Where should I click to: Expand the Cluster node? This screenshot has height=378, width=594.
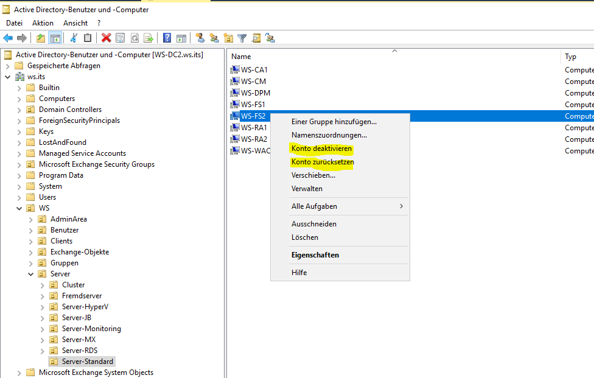[x=43, y=285]
